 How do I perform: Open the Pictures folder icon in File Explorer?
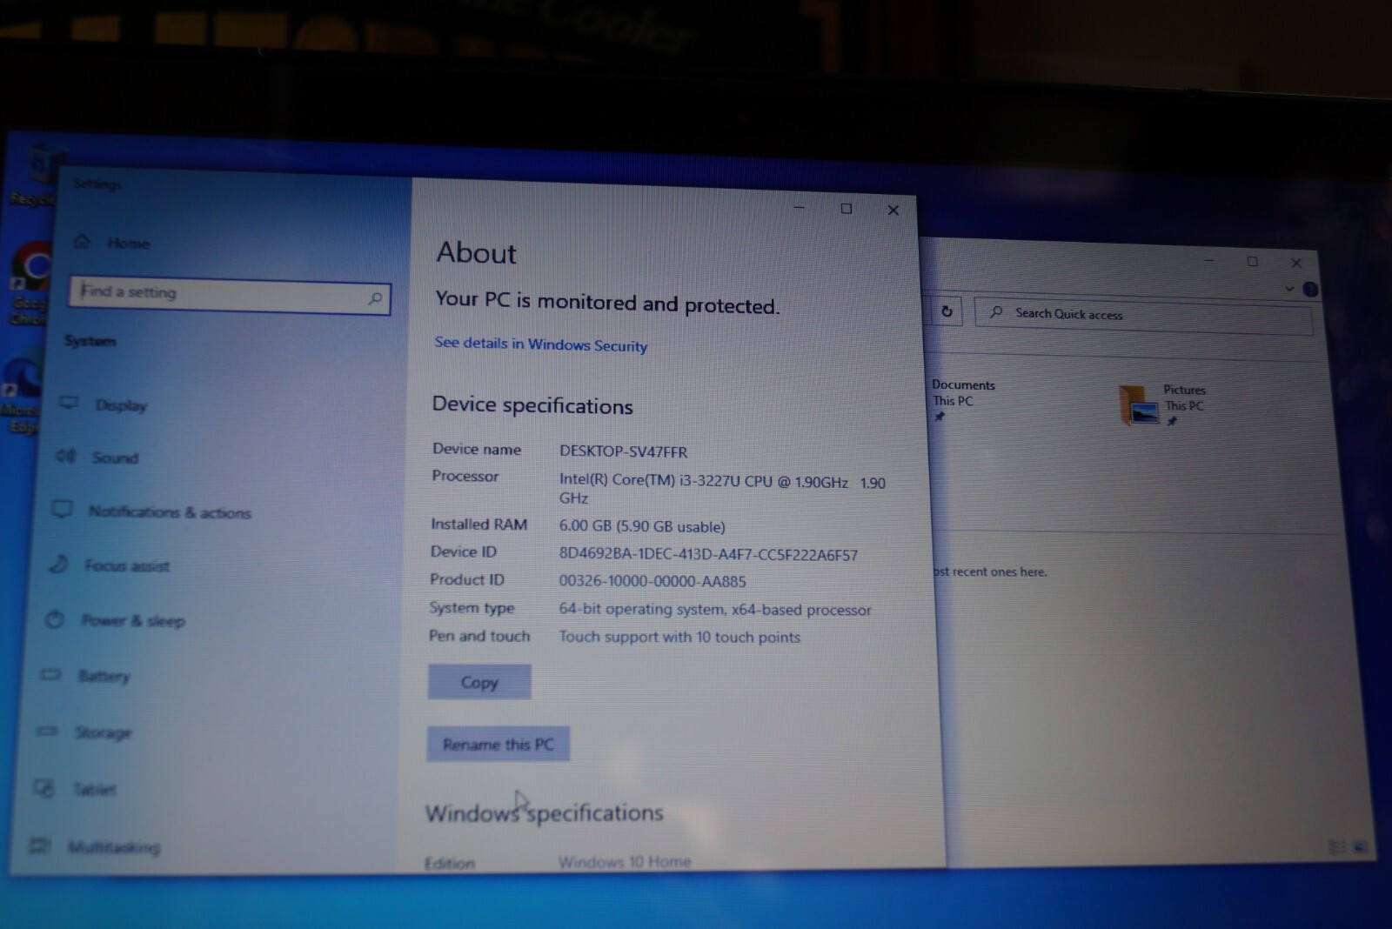pyautogui.click(x=1138, y=405)
